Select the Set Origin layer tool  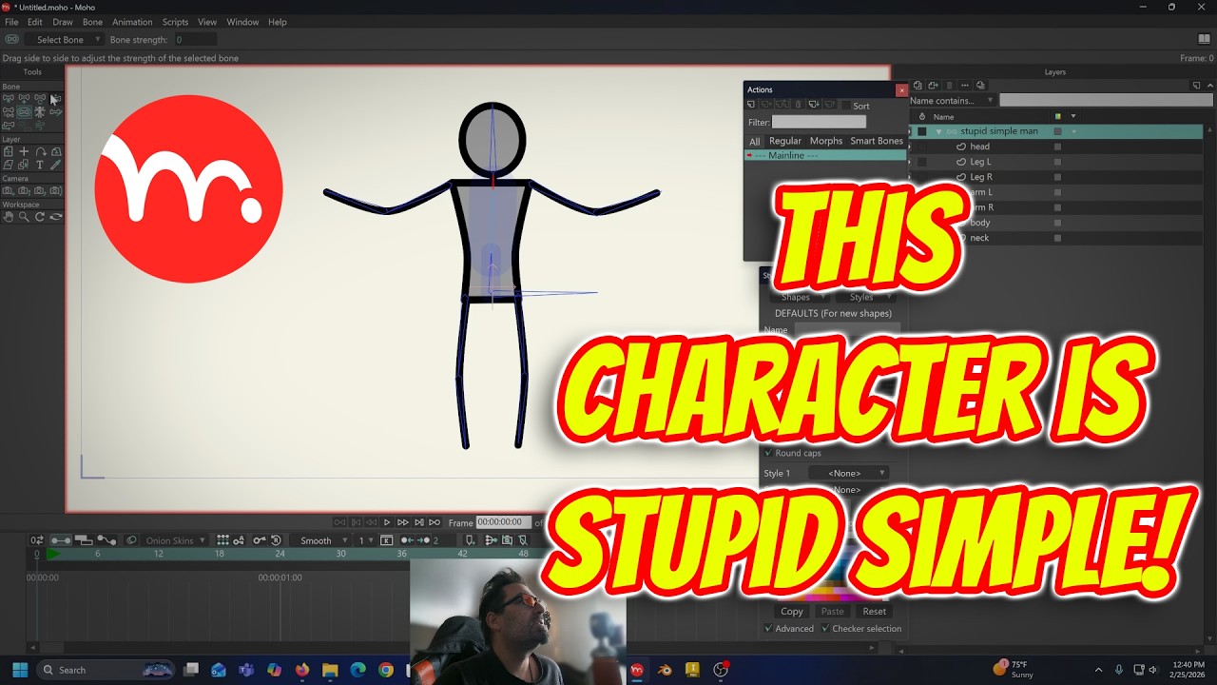[x=9, y=151]
